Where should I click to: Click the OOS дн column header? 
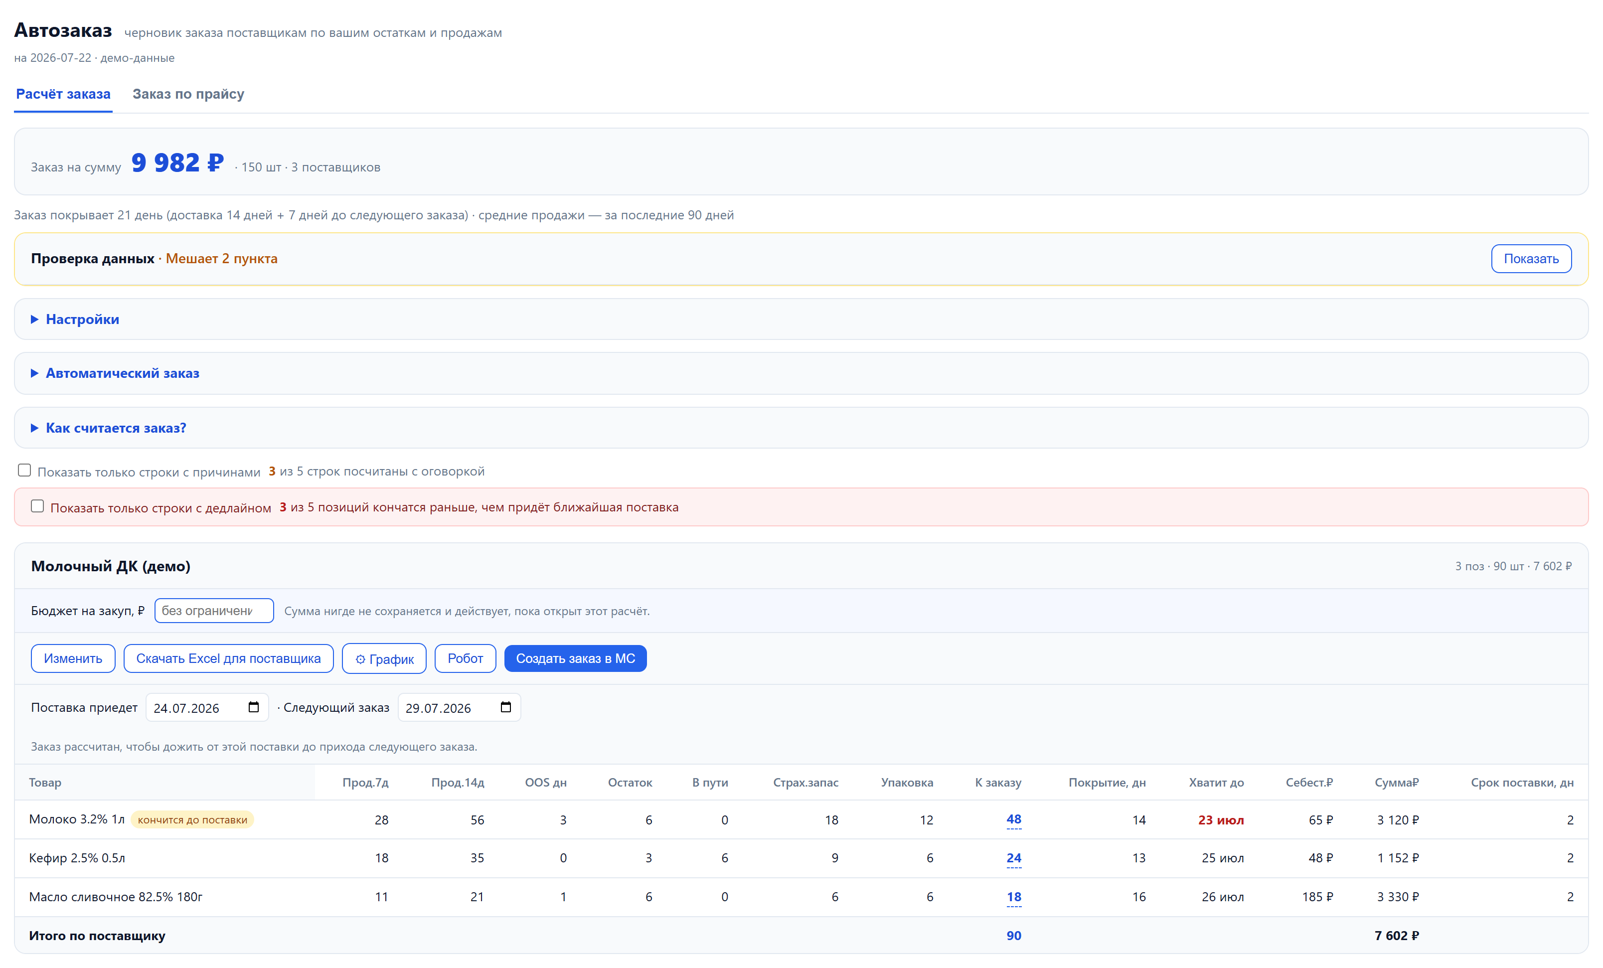tap(546, 782)
